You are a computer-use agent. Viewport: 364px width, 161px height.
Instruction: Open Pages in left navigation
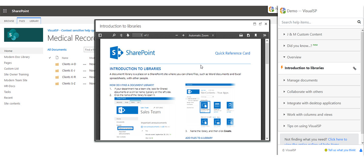click(8, 63)
